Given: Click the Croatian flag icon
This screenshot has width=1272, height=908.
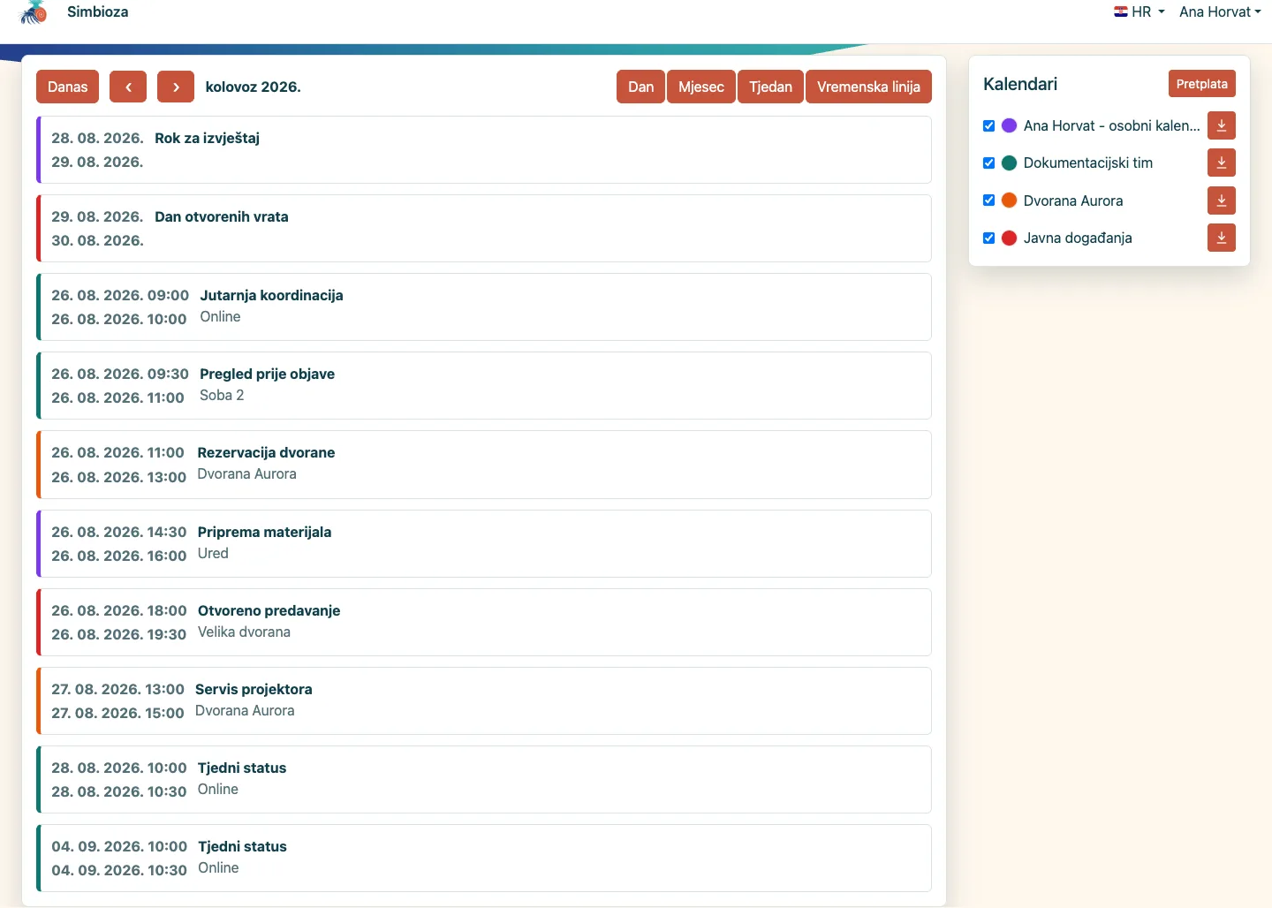Looking at the screenshot, I should (x=1121, y=11).
